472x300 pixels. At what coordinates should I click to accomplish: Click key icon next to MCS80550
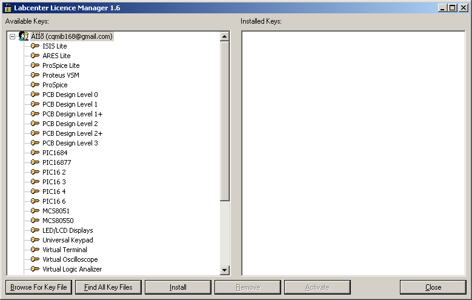pyautogui.click(x=35, y=221)
